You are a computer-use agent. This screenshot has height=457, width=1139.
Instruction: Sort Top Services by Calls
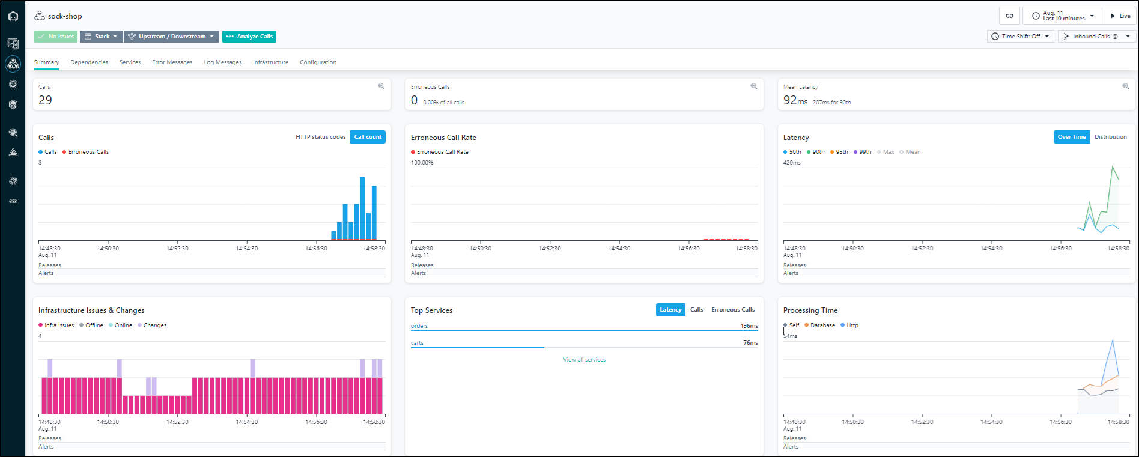[x=696, y=310]
